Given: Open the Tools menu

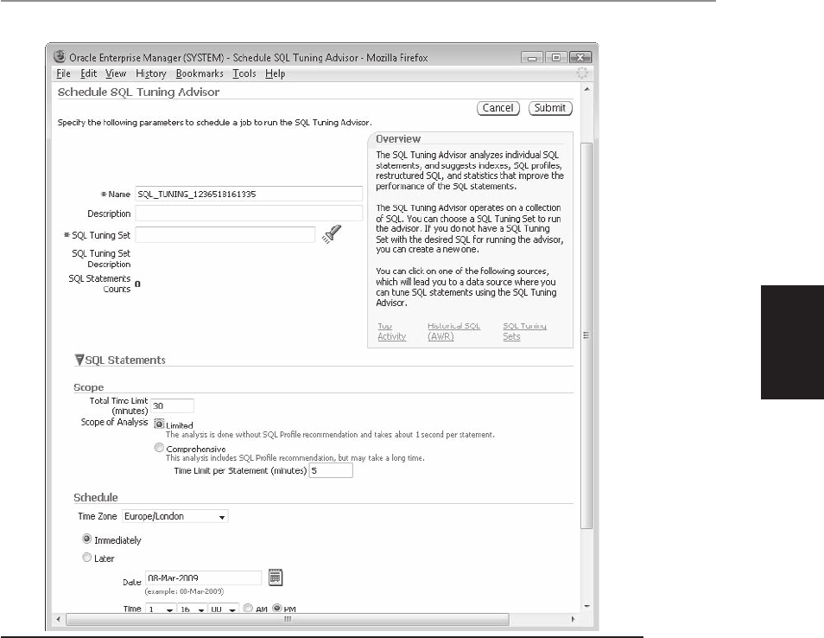Looking at the screenshot, I should (244, 73).
